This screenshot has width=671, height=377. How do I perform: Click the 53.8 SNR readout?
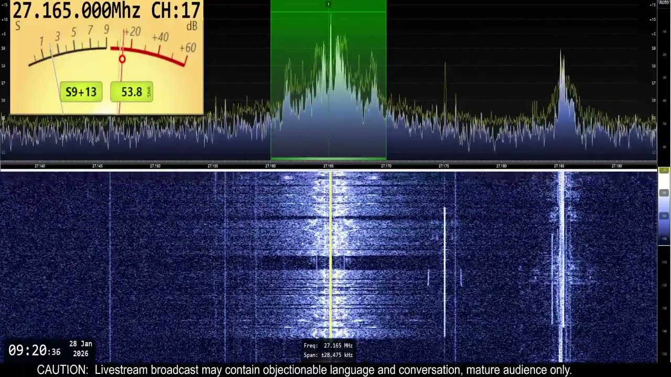coord(132,92)
